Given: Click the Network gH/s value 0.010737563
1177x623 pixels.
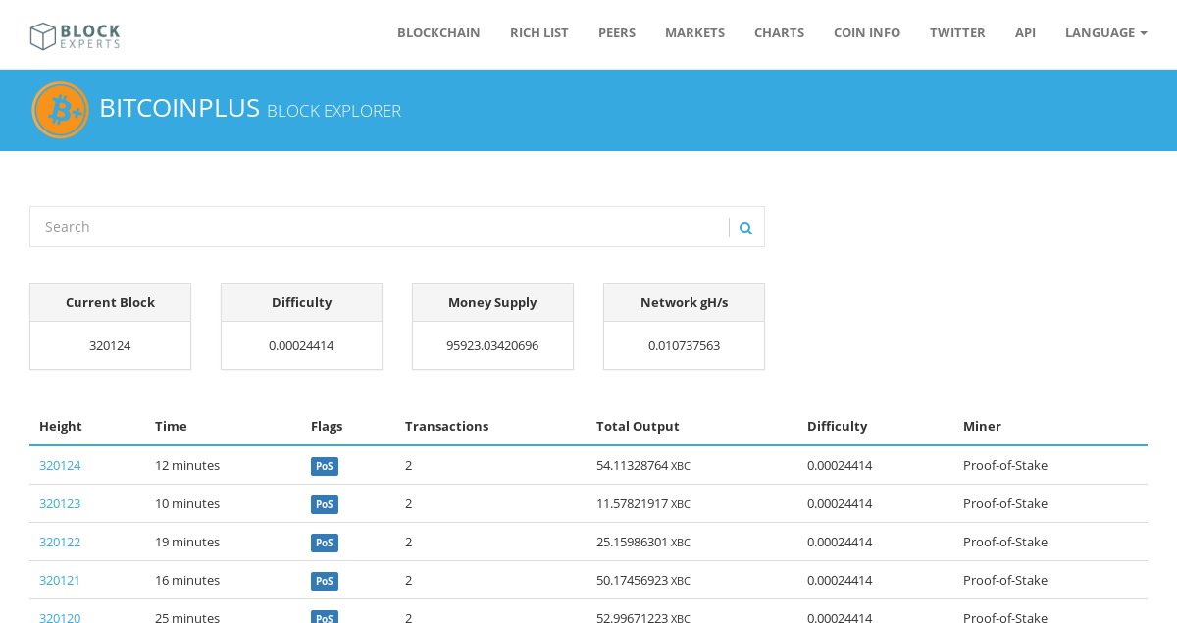Looking at the screenshot, I should pyautogui.click(x=684, y=345).
